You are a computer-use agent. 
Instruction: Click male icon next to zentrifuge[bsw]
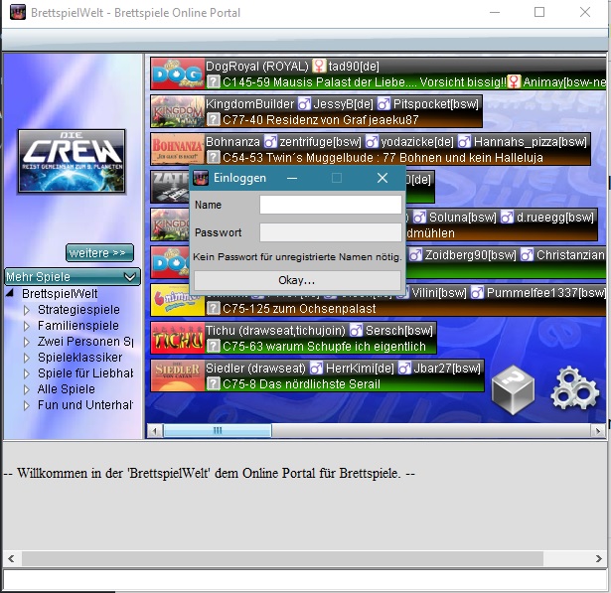tap(270, 141)
